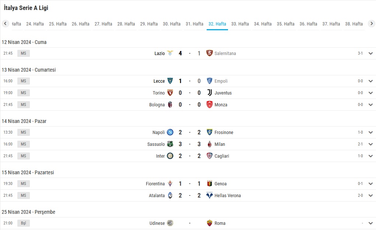Click the Inter crest icon
This screenshot has width=376, height=230.
[170, 156]
